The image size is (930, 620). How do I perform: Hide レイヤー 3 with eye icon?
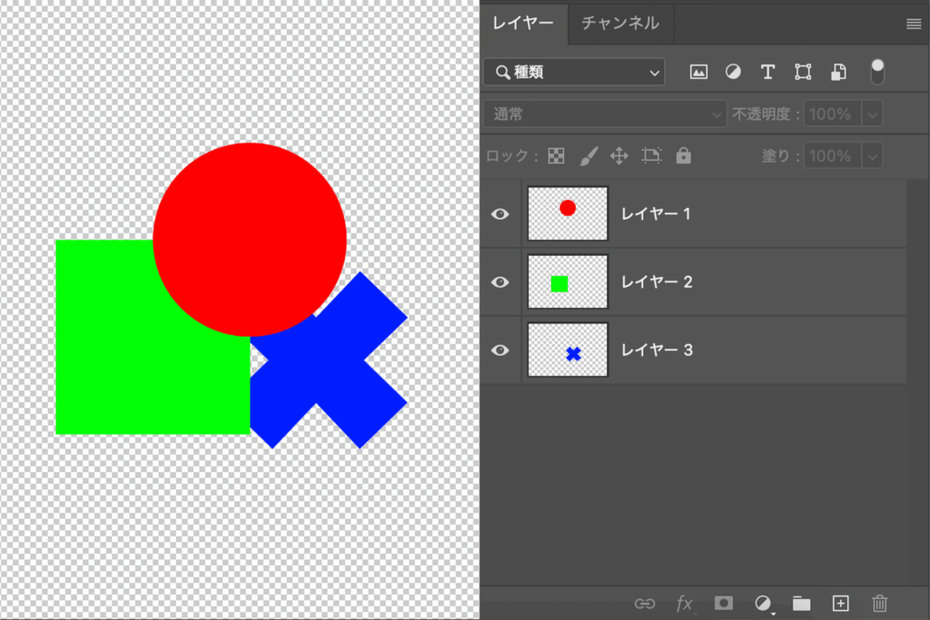500,350
